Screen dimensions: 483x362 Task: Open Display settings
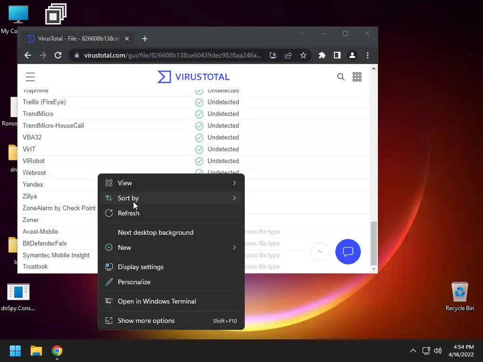click(171, 267)
